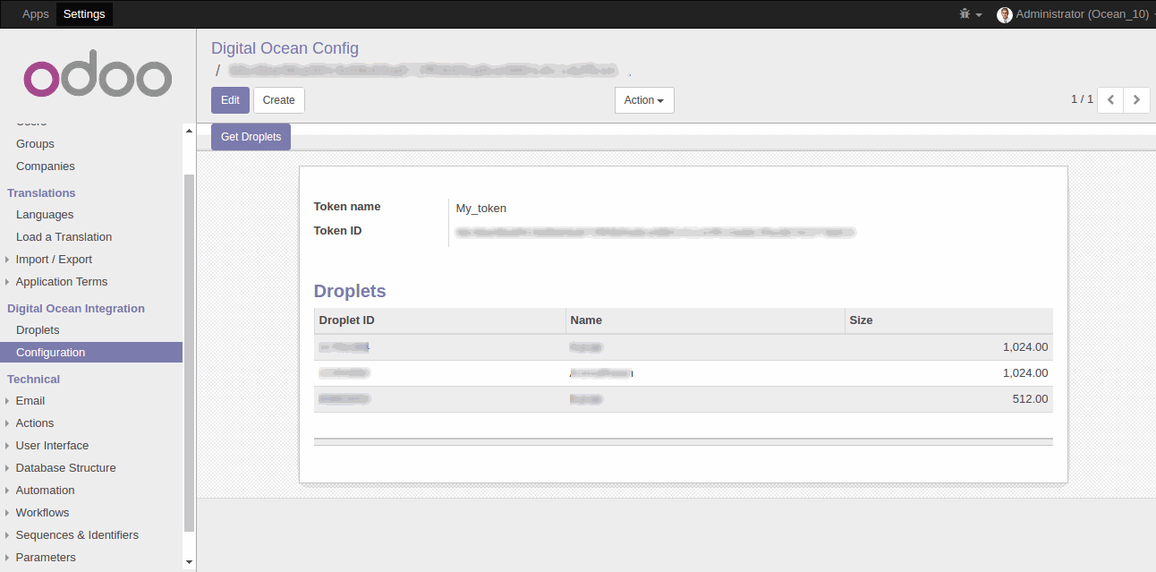
Task: Click Digital Ocean Integration header
Action: pyautogui.click(x=76, y=309)
